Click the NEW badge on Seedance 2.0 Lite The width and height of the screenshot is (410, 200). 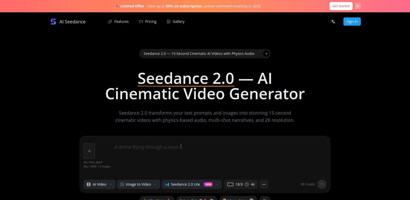(208, 184)
